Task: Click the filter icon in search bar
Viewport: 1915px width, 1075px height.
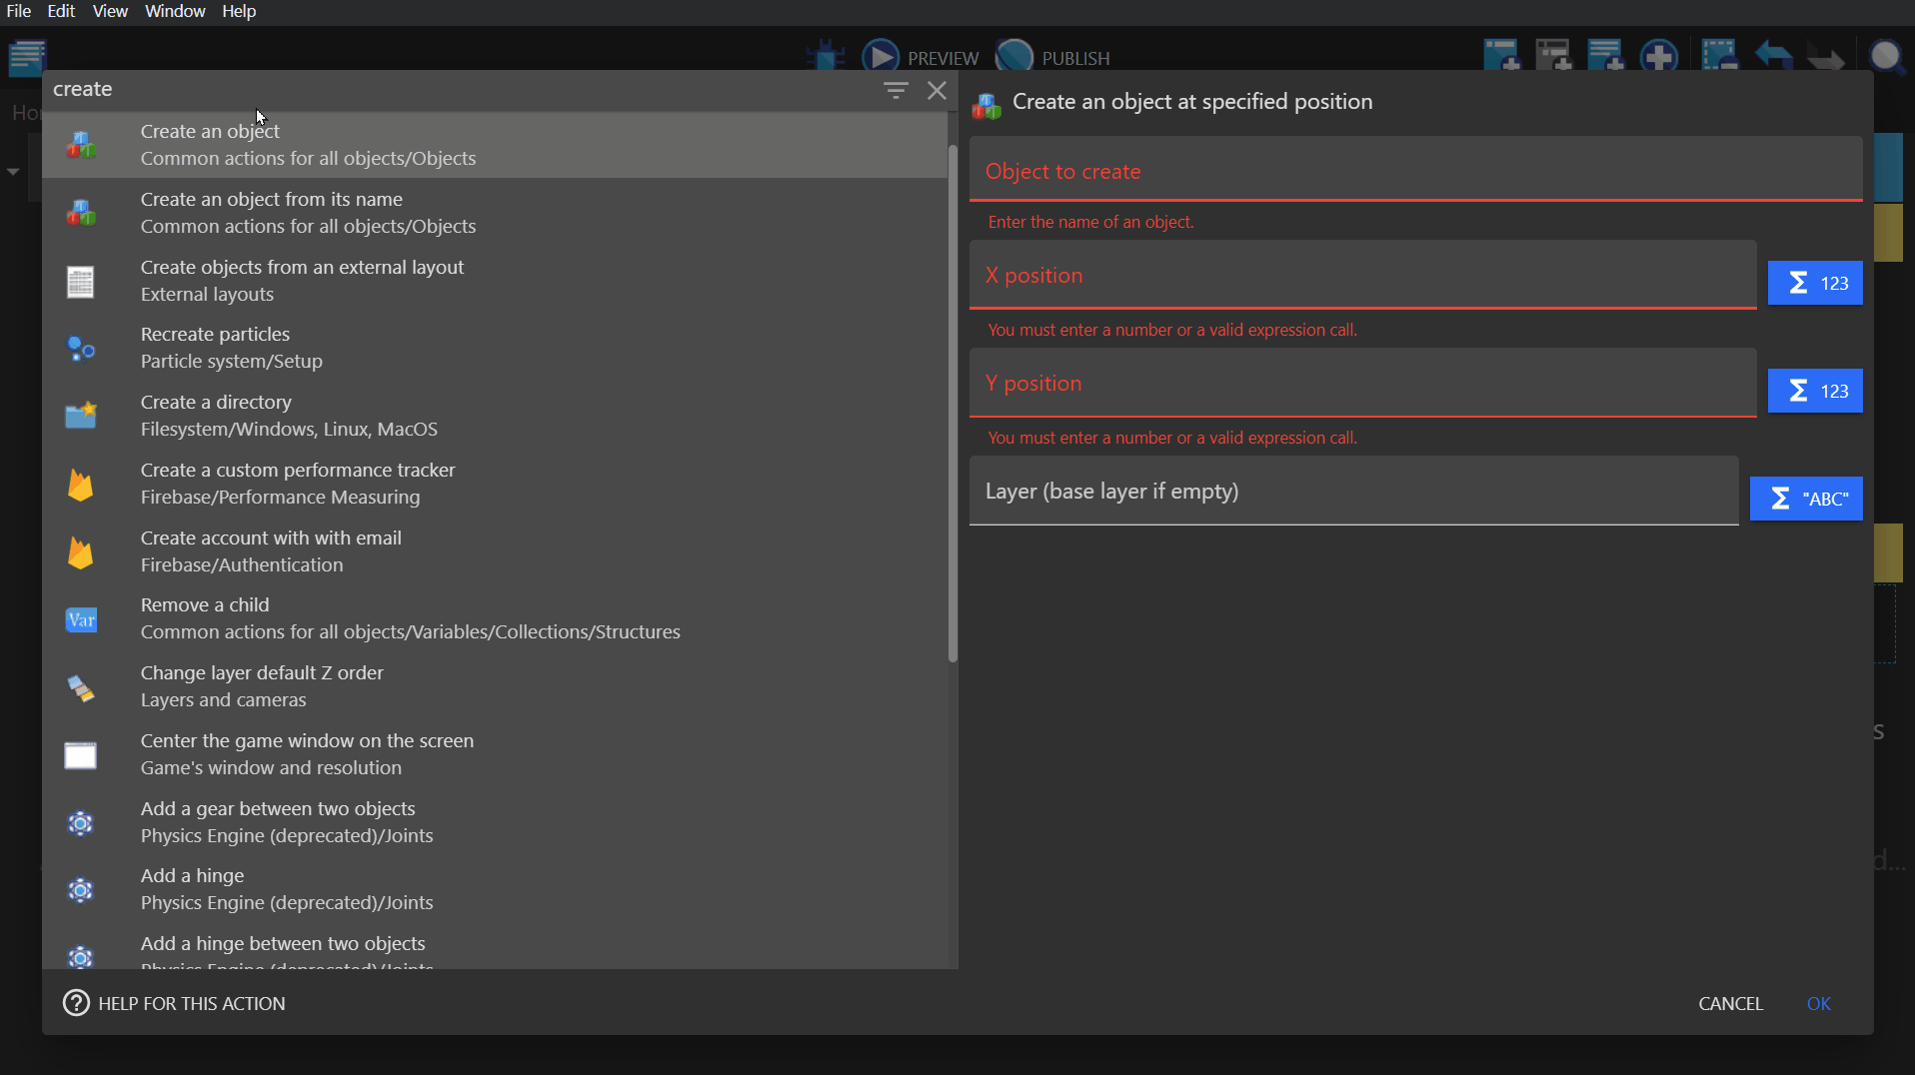Action: click(x=895, y=90)
